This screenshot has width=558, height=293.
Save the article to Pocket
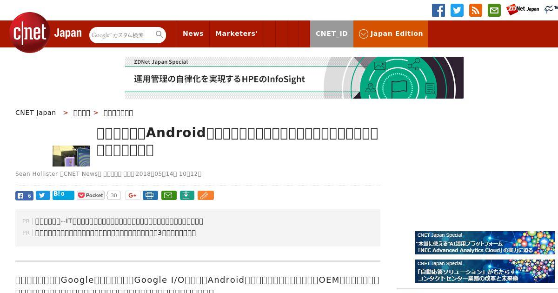point(91,195)
